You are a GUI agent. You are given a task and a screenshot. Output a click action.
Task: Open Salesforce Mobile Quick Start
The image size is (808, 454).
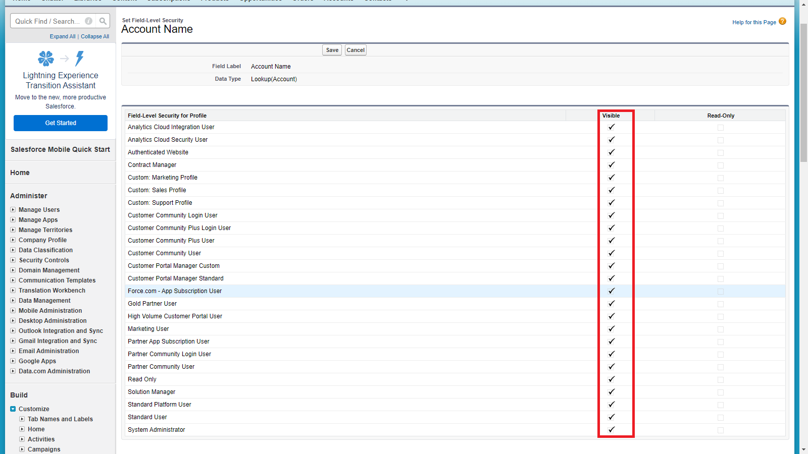[x=60, y=149]
